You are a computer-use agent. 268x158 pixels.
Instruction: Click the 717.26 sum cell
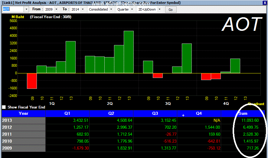coord(243,148)
